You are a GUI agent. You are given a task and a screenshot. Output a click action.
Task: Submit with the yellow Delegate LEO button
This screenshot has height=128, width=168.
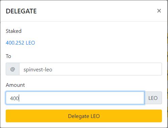[84, 116]
